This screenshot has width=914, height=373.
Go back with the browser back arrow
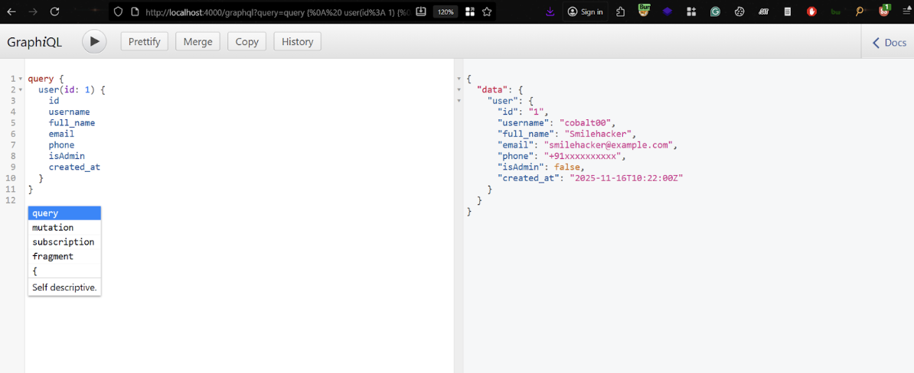[11, 11]
